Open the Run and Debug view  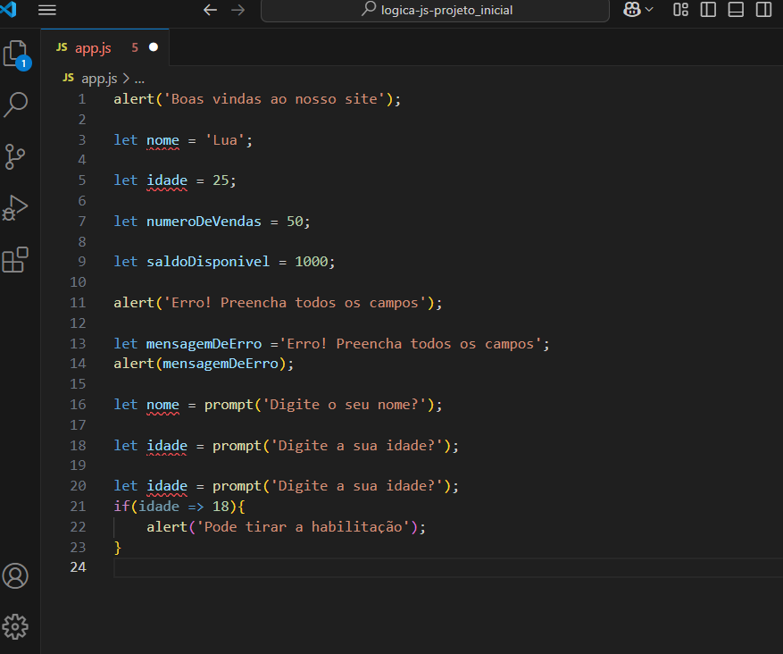pyautogui.click(x=15, y=208)
